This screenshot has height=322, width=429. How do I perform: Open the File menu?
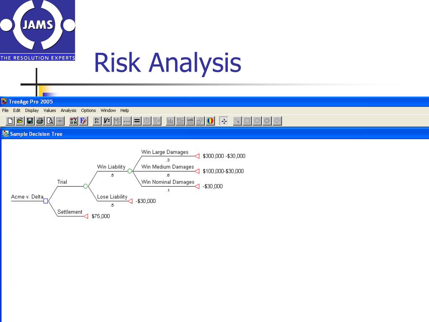5,110
